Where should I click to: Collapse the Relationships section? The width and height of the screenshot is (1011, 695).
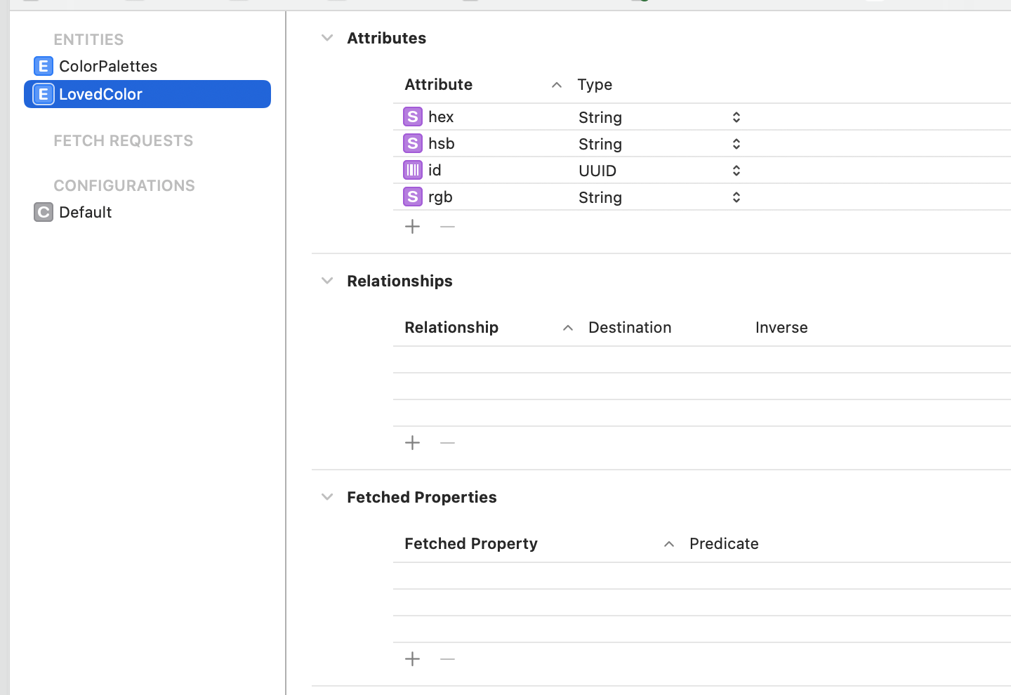327,281
